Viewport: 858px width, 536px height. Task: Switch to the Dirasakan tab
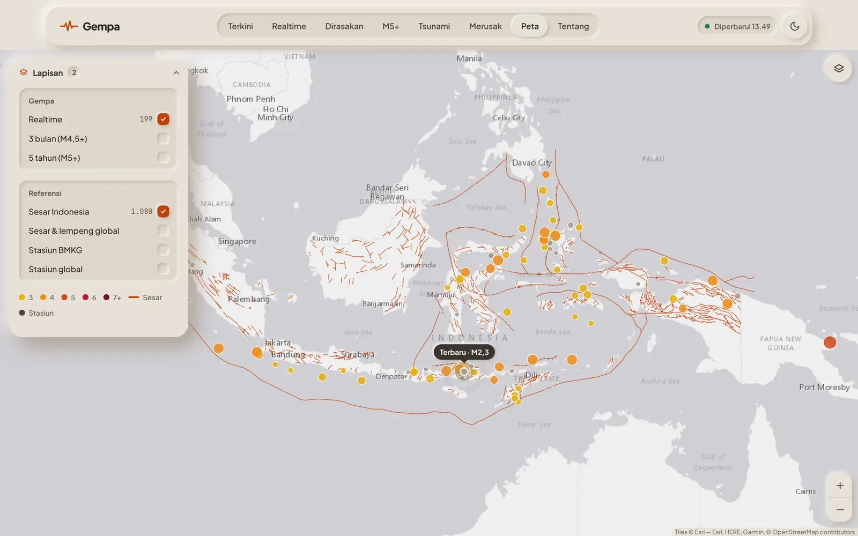(344, 26)
